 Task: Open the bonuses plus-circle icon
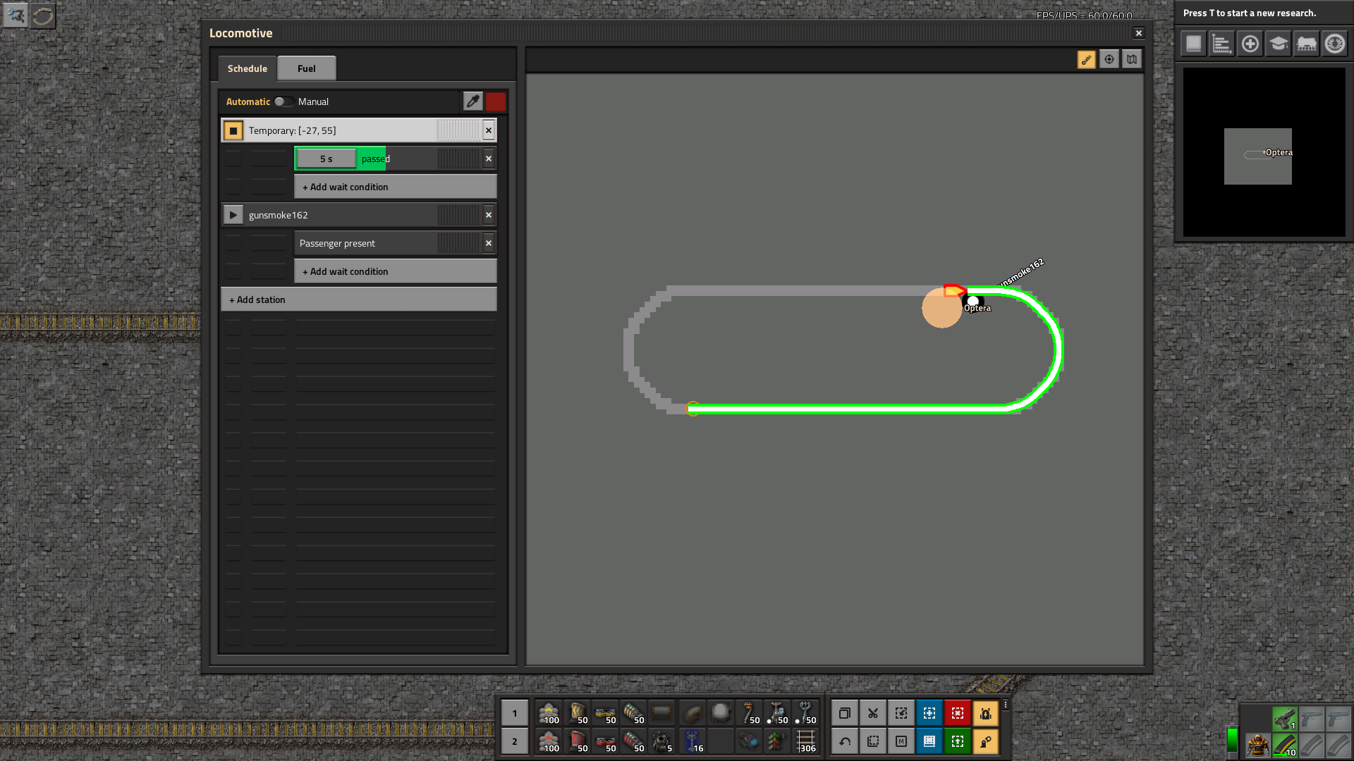[1250, 44]
